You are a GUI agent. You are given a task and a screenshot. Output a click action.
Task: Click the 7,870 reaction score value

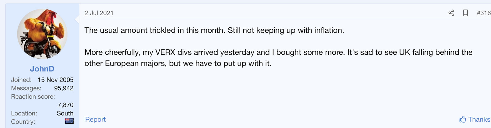click(x=65, y=105)
